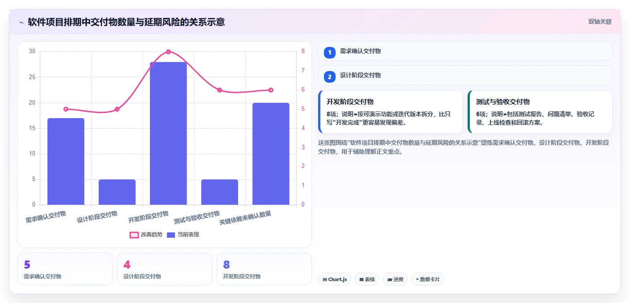Click the chart title 软件项目排期中交付物数量与延期风险的关系示意
630x303 pixels.
(126, 22)
